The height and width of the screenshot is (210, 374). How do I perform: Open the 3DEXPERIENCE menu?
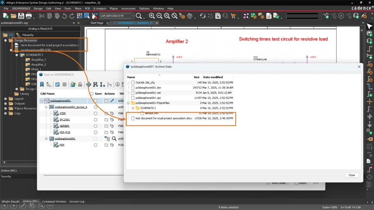(21, 8)
